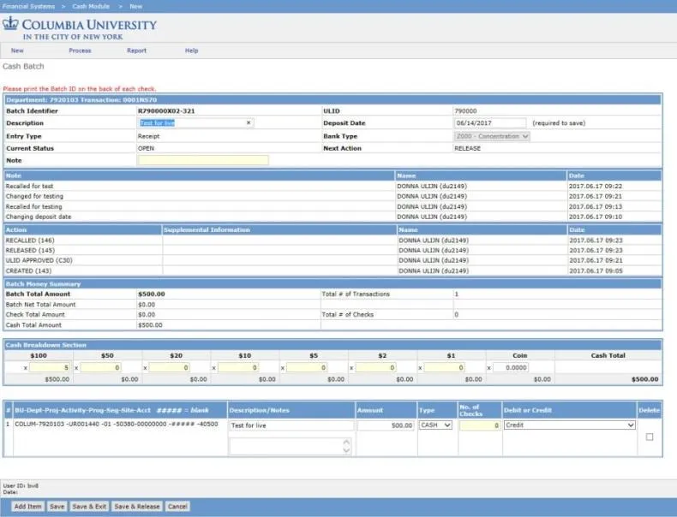Click the CREATED (143) action row

333,270
